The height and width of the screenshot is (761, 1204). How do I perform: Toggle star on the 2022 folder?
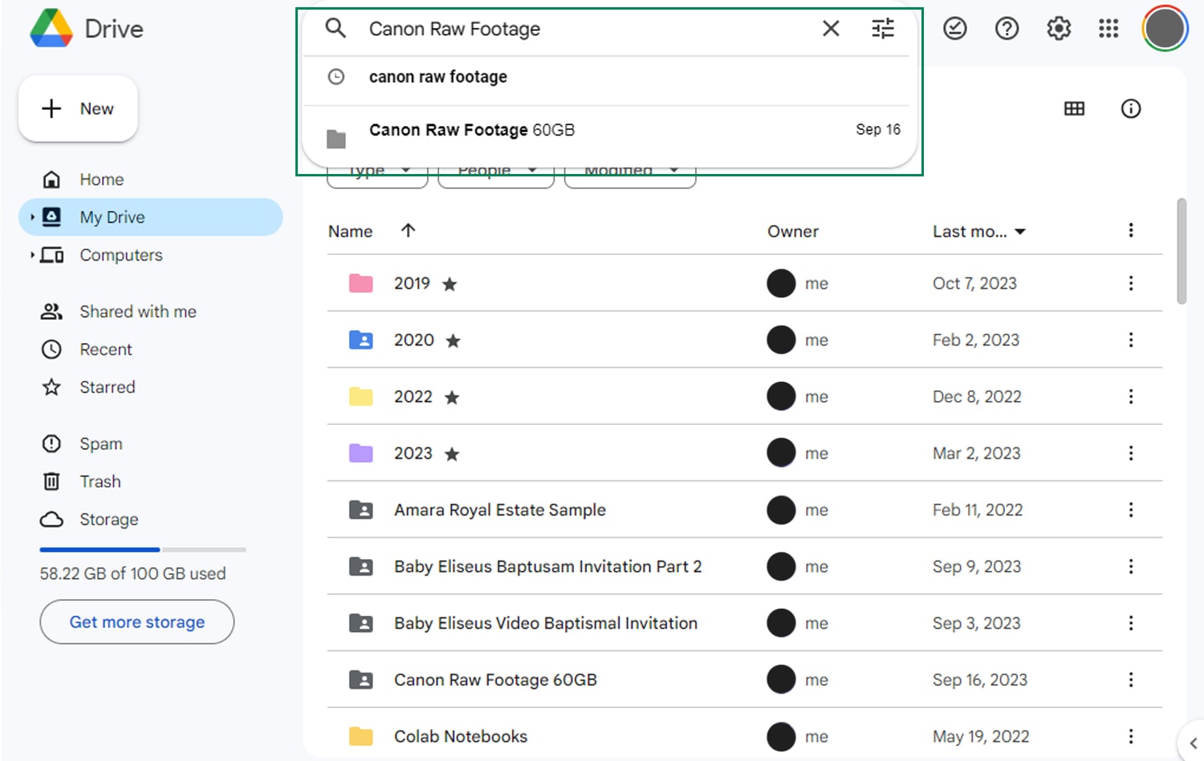click(452, 396)
